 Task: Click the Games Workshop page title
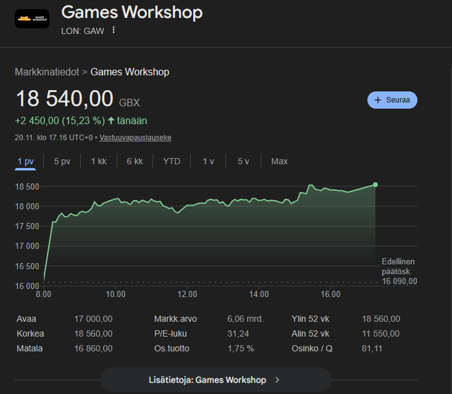point(132,12)
